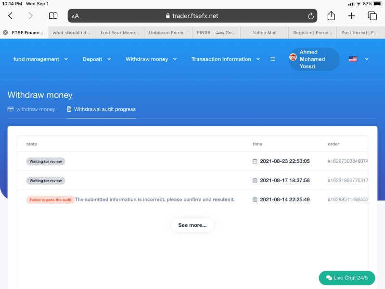The height and width of the screenshot is (289, 385).
Task: Open the hamburger menu icon in navbar
Action: coord(272,59)
